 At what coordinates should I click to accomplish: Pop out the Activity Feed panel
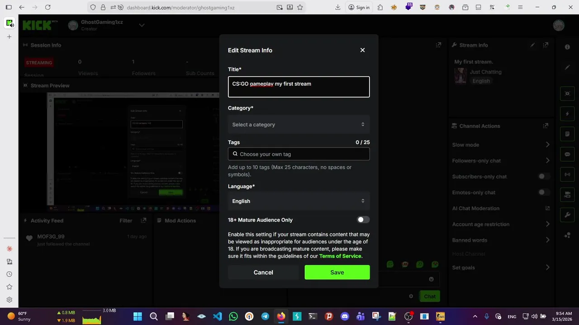click(x=143, y=221)
